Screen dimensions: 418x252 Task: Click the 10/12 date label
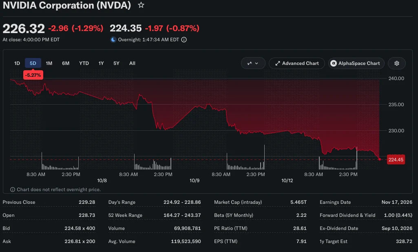click(287, 181)
